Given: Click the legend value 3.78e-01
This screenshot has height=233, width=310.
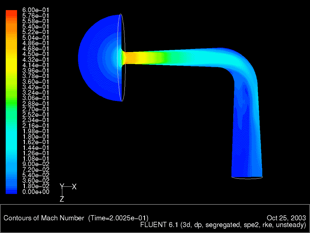Looking at the screenshot, I should coord(36,76).
